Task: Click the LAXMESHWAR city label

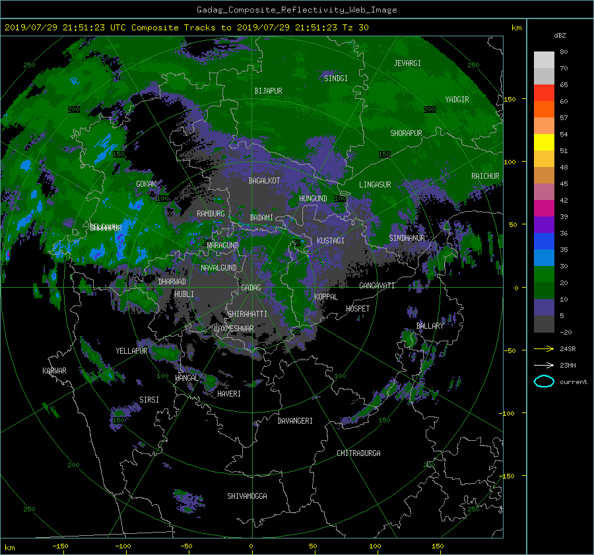Action: pyautogui.click(x=234, y=329)
